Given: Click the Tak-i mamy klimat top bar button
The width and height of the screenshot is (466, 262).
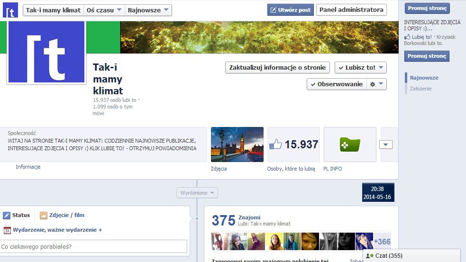Looking at the screenshot, I should (x=53, y=10).
